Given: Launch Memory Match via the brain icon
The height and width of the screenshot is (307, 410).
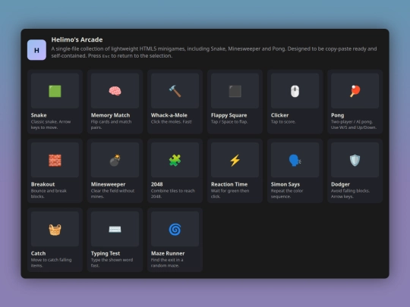Looking at the screenshot, I should coord(115,91).
